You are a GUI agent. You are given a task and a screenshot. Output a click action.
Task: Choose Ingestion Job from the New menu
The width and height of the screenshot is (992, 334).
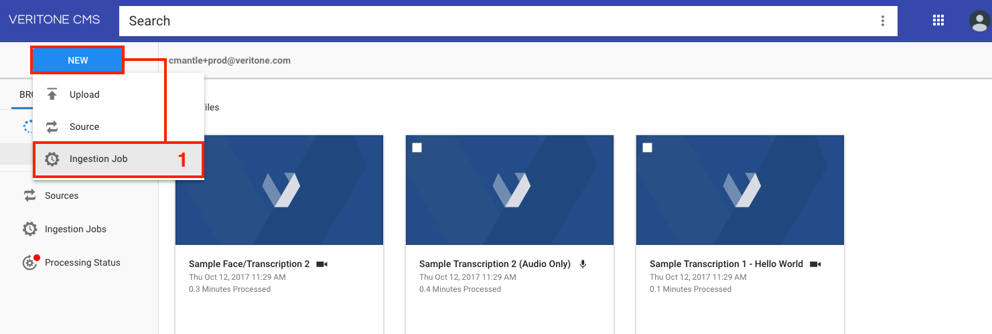pyautogui.click(x=98, y=159)
